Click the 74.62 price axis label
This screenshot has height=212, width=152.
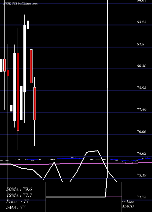click(x=142, y=153)
